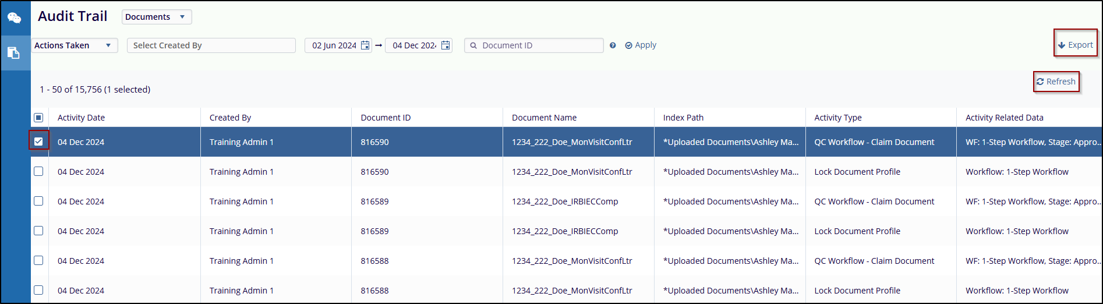Viewport: 1103px width, 304px height.
Task: Open the Select Created By field
Action: [x=211, y=45]
